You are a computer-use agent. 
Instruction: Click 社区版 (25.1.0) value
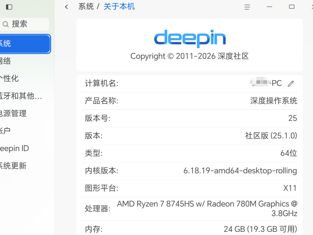pyautogui.click(x=271, y=136)
